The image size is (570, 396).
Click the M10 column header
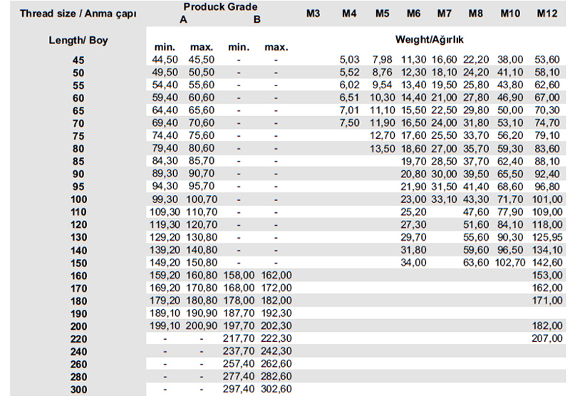point(510,14)
